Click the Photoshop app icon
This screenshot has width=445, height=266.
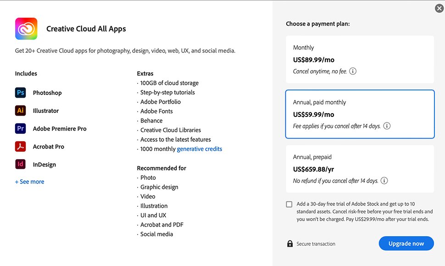click(x=21, y=93)
